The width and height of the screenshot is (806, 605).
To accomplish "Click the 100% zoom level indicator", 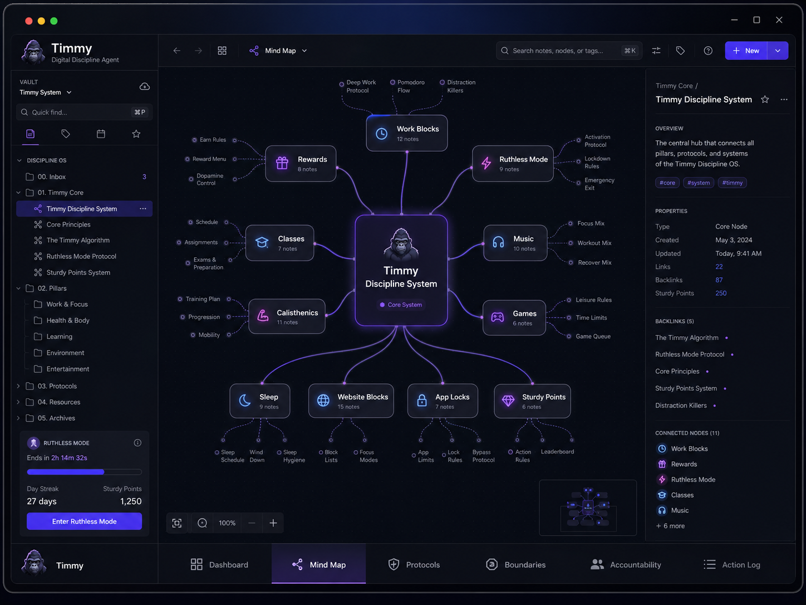I will click(227, 523).
